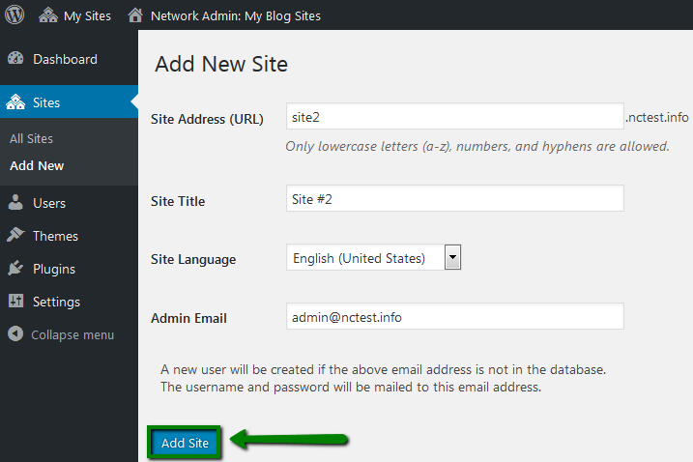Click the Settings sliders icon
The width and height of the screenshot is (693, 462).
point(15,301)
